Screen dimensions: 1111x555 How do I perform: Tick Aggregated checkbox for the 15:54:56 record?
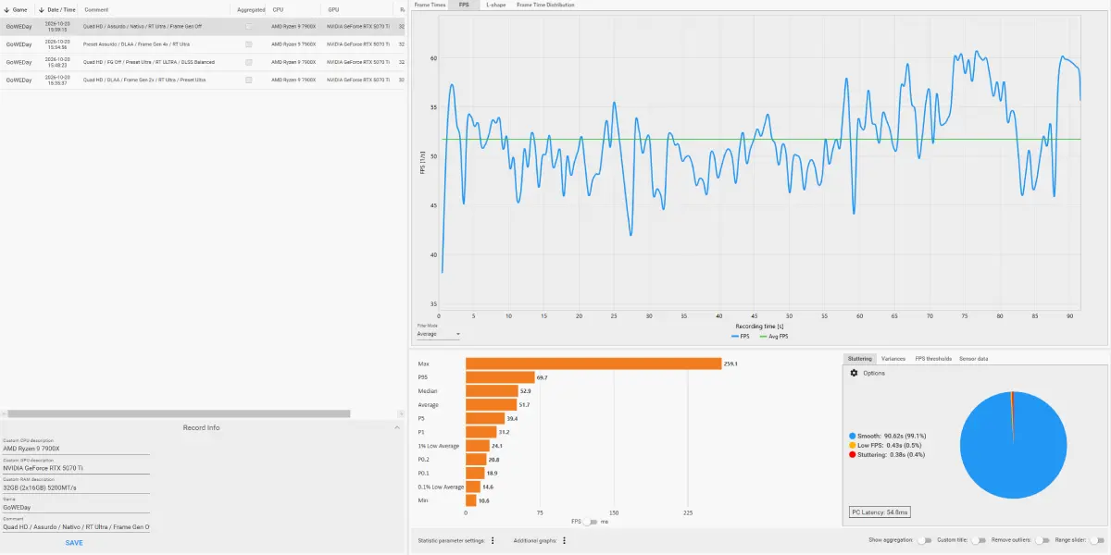coord(248,44)
